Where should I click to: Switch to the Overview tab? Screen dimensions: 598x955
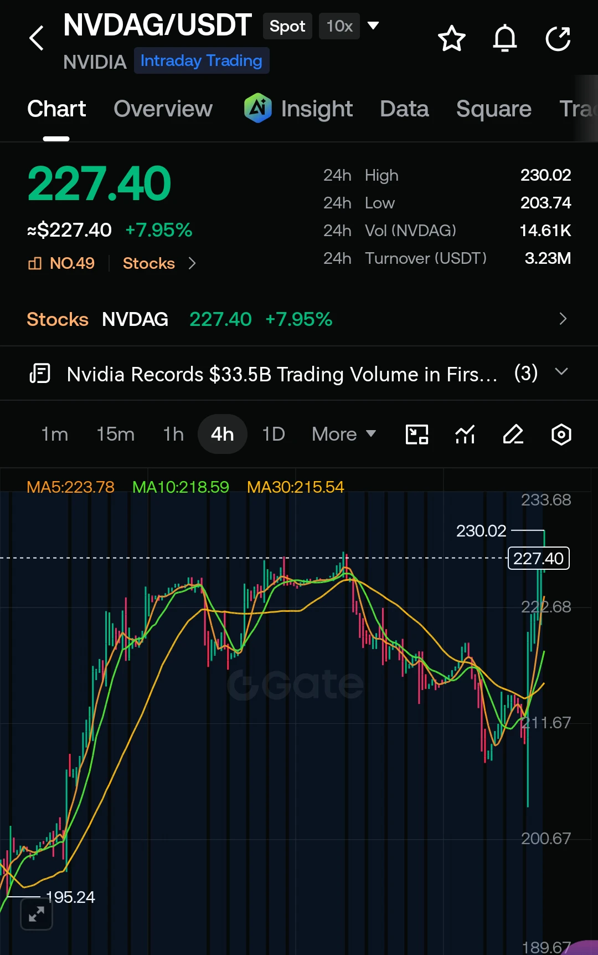click(x=163, y=109)
